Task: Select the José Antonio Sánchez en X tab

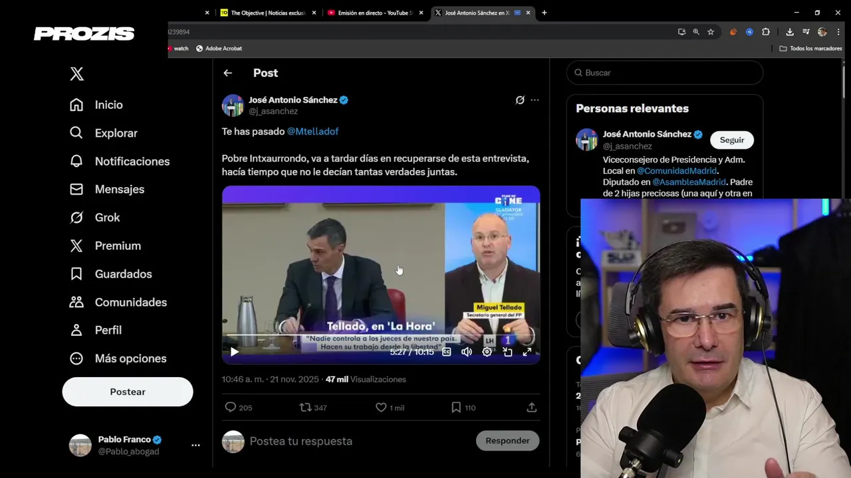Action: (477, 13)
